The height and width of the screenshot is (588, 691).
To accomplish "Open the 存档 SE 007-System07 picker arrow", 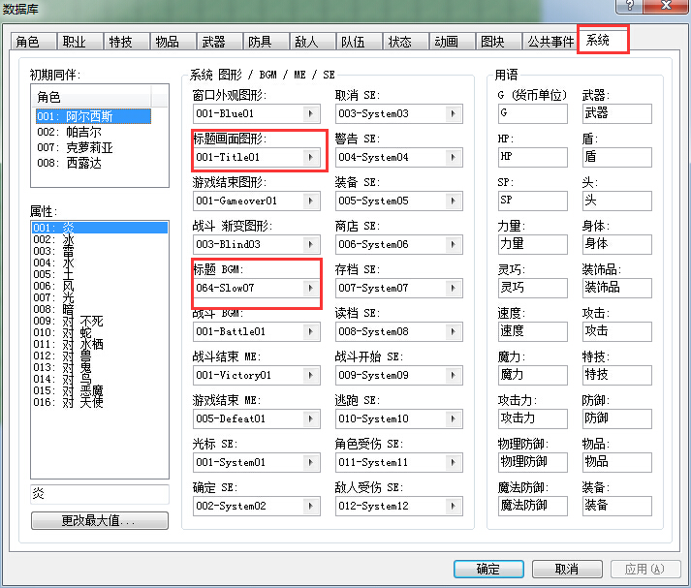I will (x=453, y=288).
